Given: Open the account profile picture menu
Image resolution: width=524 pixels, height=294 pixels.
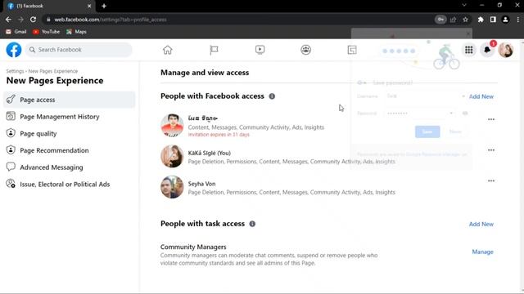Looking at the screenshot, I should point(506,50).
